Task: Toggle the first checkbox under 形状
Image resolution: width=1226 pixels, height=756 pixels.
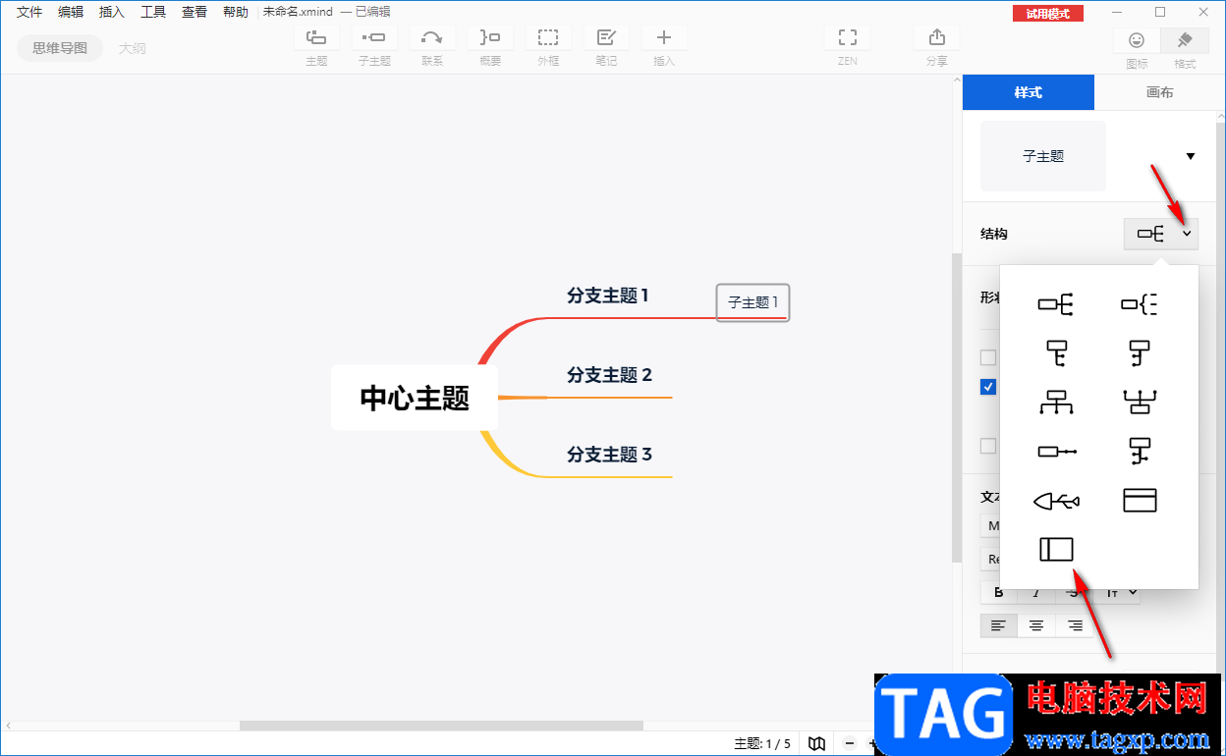Action: pyautogui.click(x=988, y=357)
